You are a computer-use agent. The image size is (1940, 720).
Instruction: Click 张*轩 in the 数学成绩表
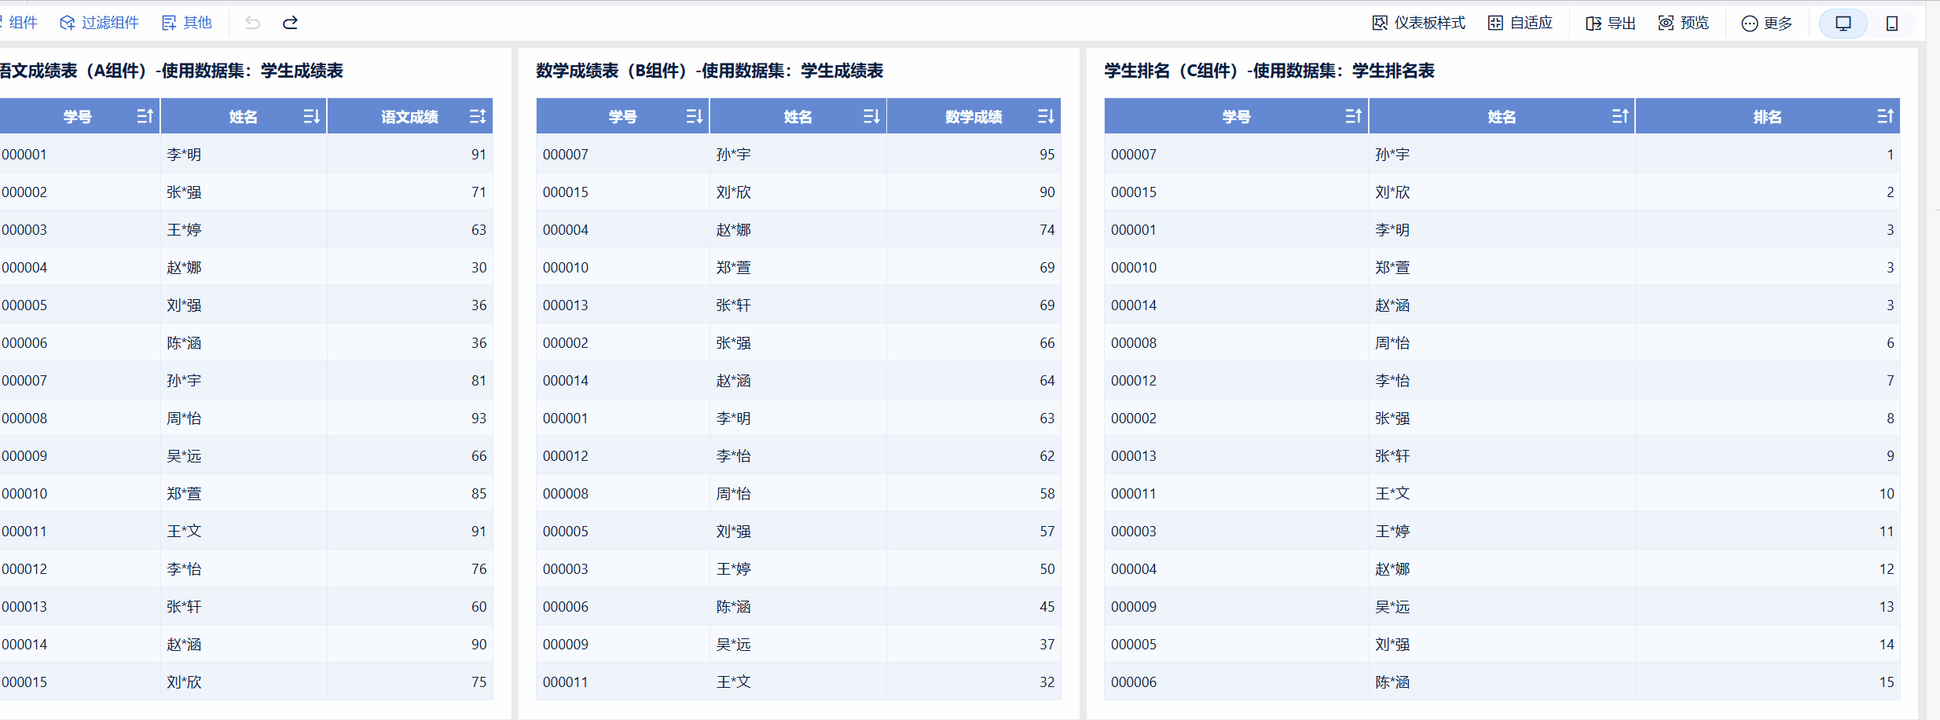coord(733,305)
